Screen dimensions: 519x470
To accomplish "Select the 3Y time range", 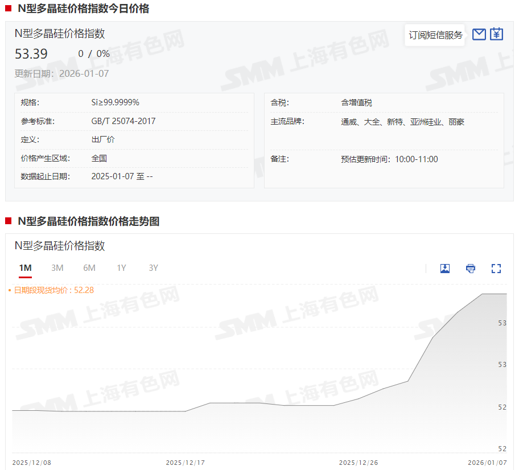I will 153,268.
